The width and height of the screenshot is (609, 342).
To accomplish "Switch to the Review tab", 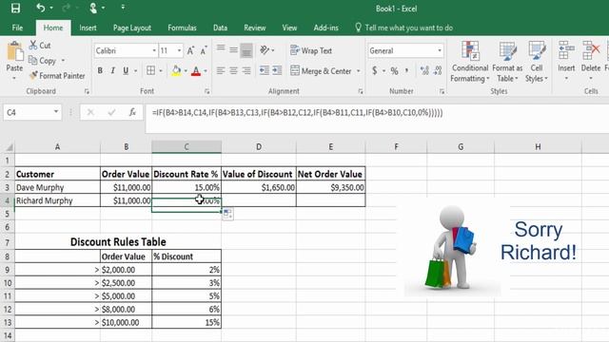I will coord(255,28).
